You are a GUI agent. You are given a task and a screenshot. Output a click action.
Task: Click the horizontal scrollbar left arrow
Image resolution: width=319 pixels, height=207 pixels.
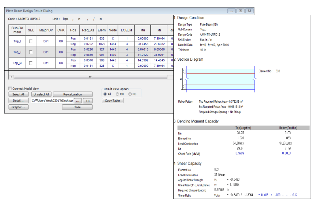point(11,77)
